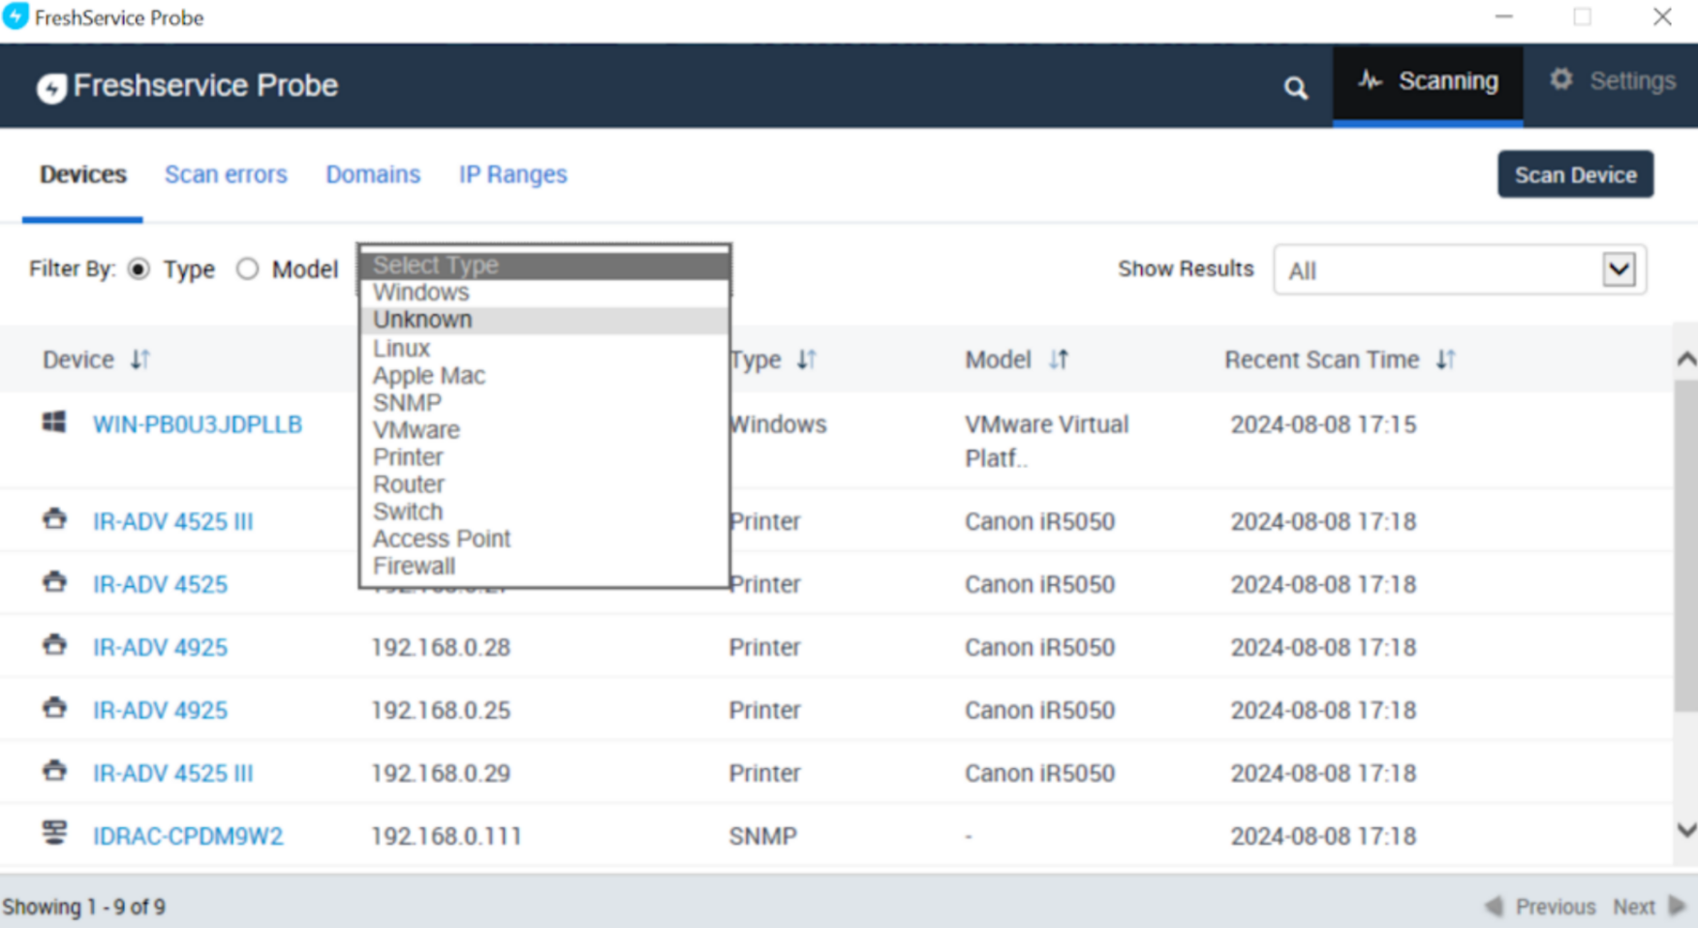Click printer icon in 192.168.0.28 row
Viewport: 1698px width, 928px height.
[54, 645]
